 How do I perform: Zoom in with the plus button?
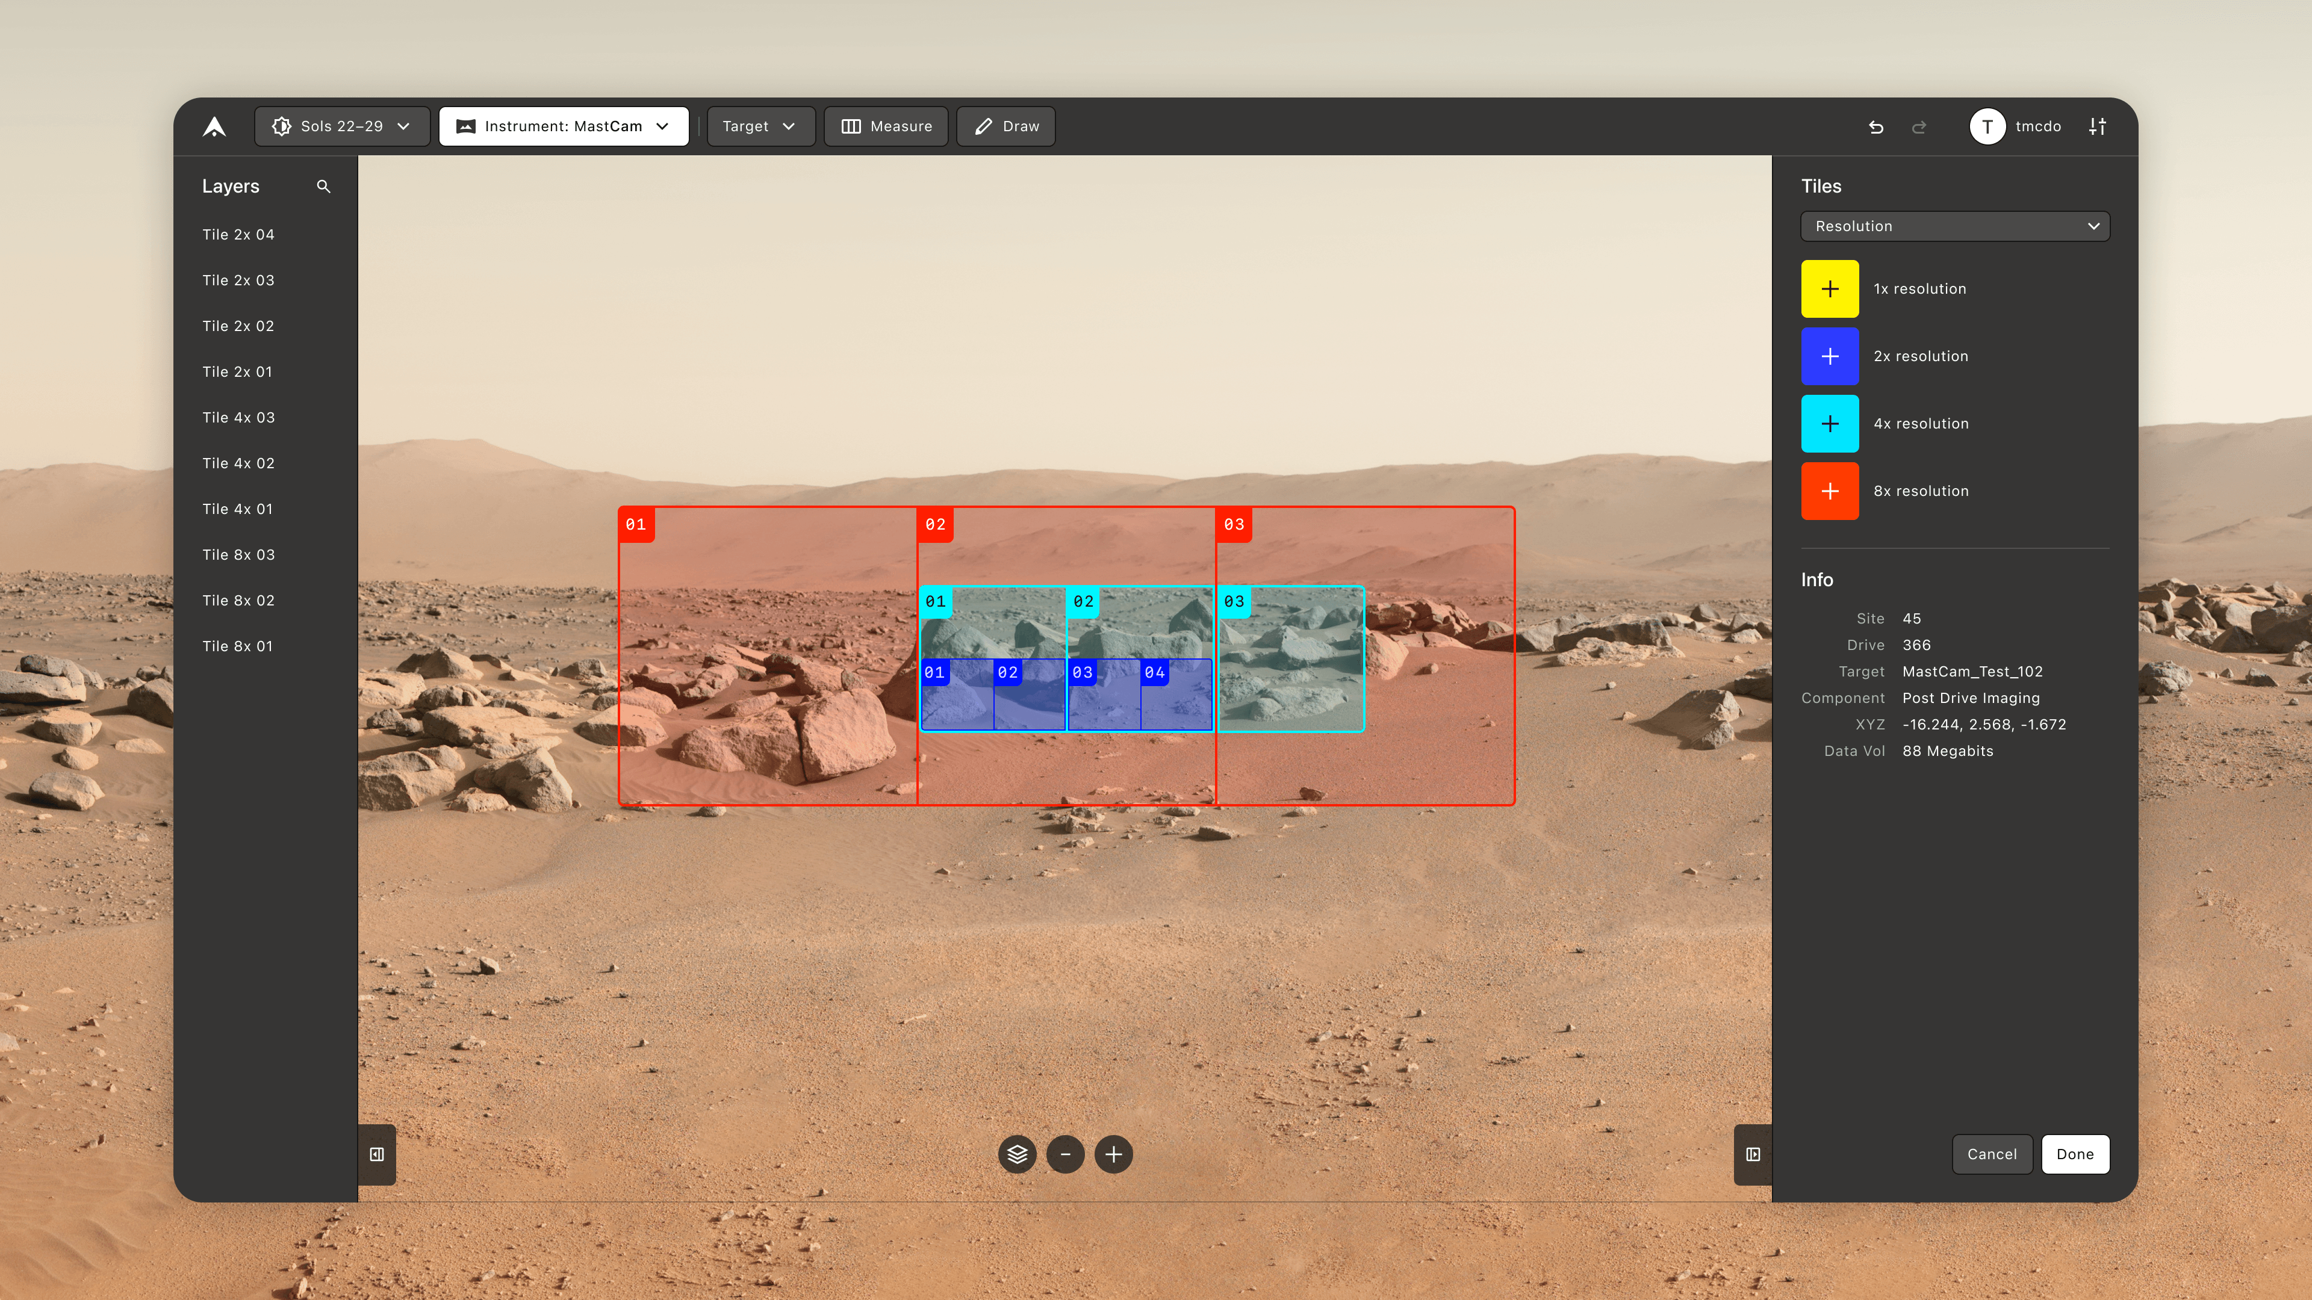coord(1114,1154)
